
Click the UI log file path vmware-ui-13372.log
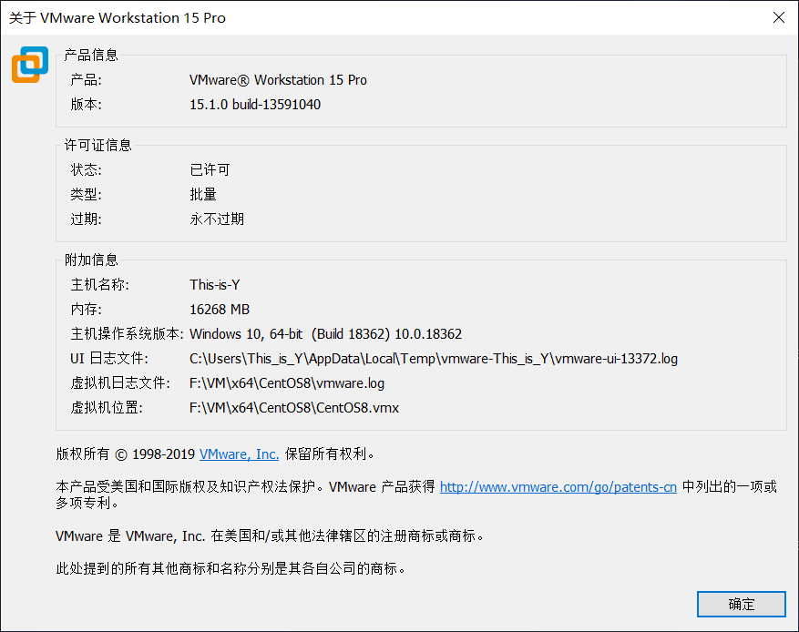click(433, 359)
